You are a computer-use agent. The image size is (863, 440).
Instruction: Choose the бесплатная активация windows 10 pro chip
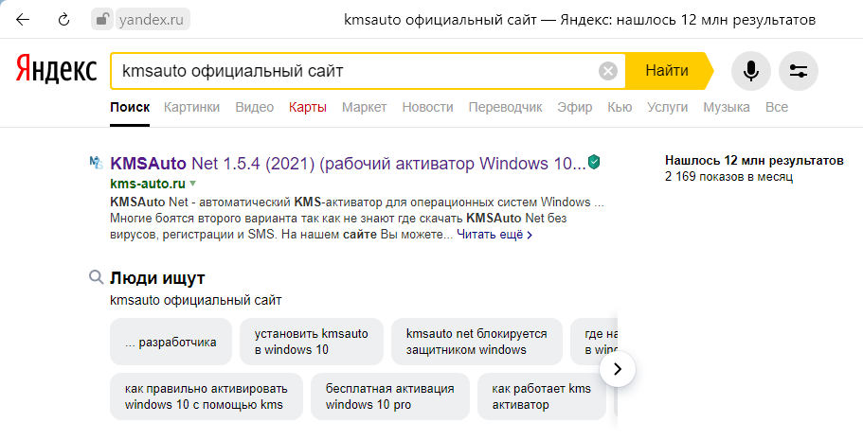point(390,396)
